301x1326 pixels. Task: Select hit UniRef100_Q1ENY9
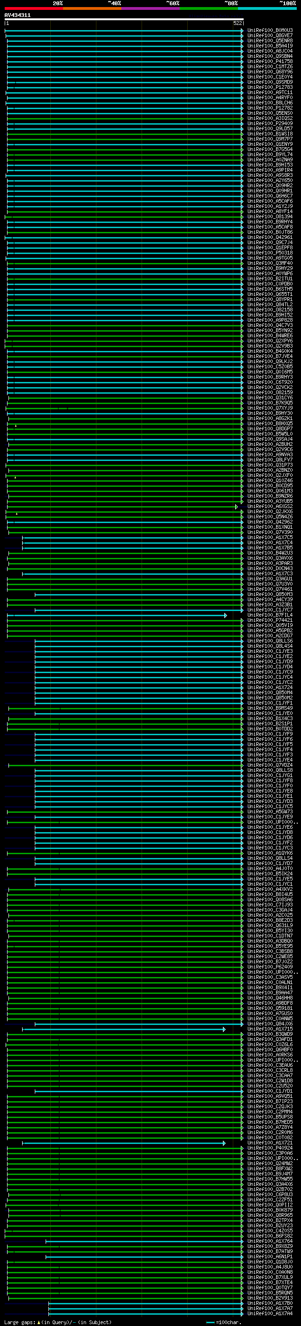(269, 144)
